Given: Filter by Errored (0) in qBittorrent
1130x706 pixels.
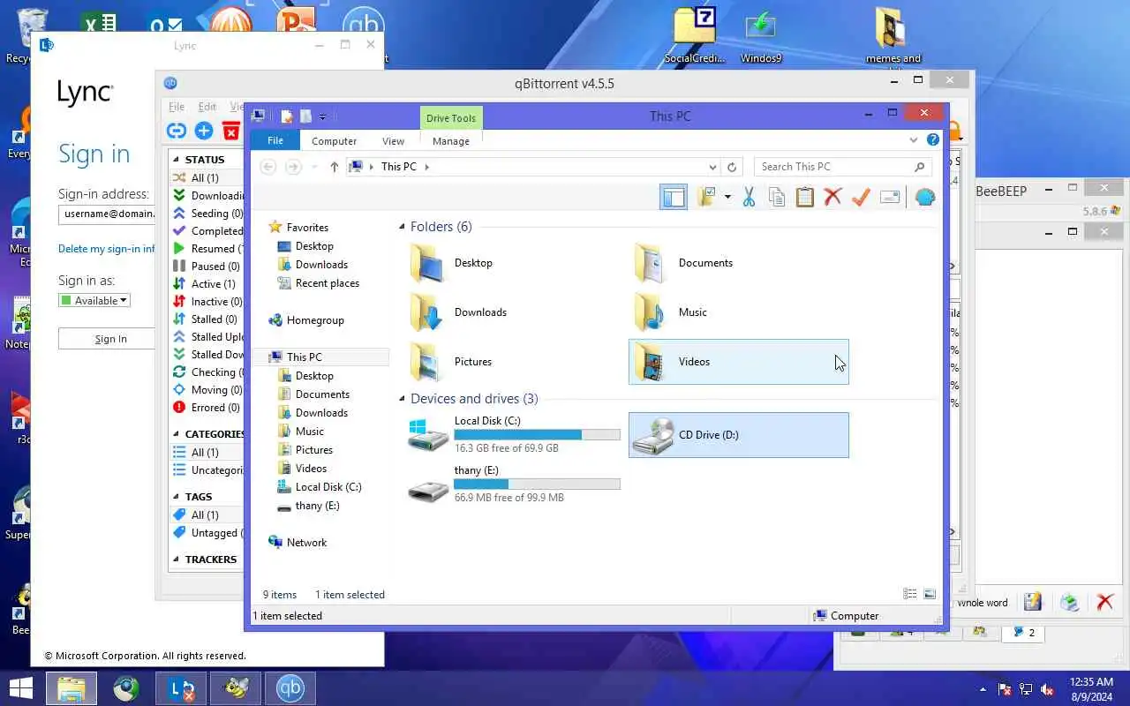Looking at the screenshot, I should click(x=207, y=408).
